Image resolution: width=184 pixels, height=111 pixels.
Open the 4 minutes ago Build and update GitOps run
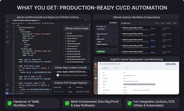click(133, 28)
